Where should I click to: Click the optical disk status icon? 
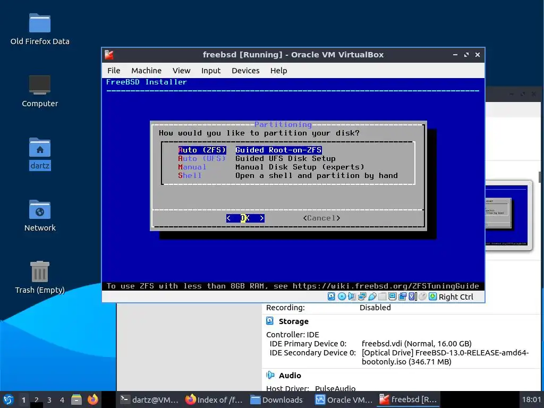click(342, 296)
